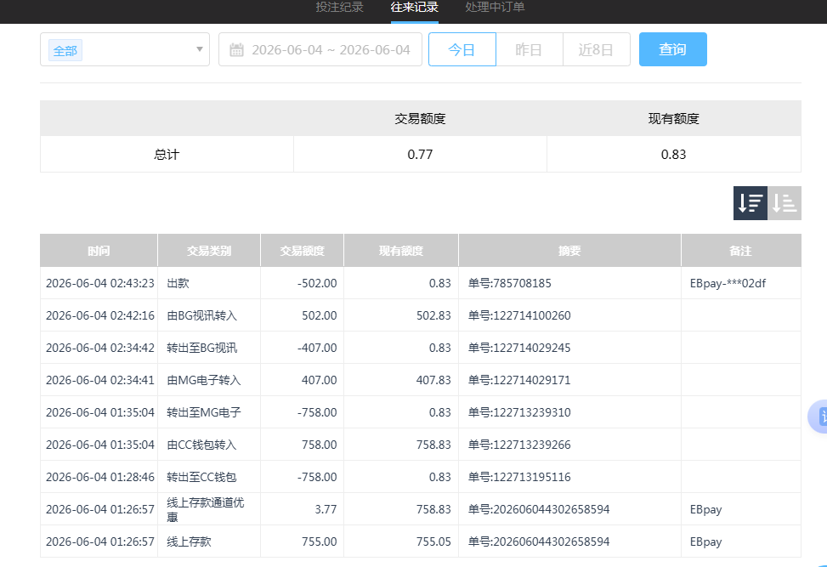Image resolution: width=827 pixels, height=567 pixels.
Task: Filter records by 昨日
Action: coord(529,49)
